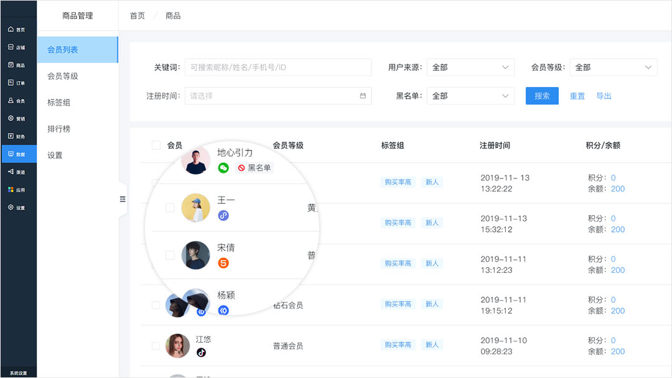
Task: Click the 余额 200 value in 13:22:22 row
Action: pyautogui.click(x=618, y=189)
